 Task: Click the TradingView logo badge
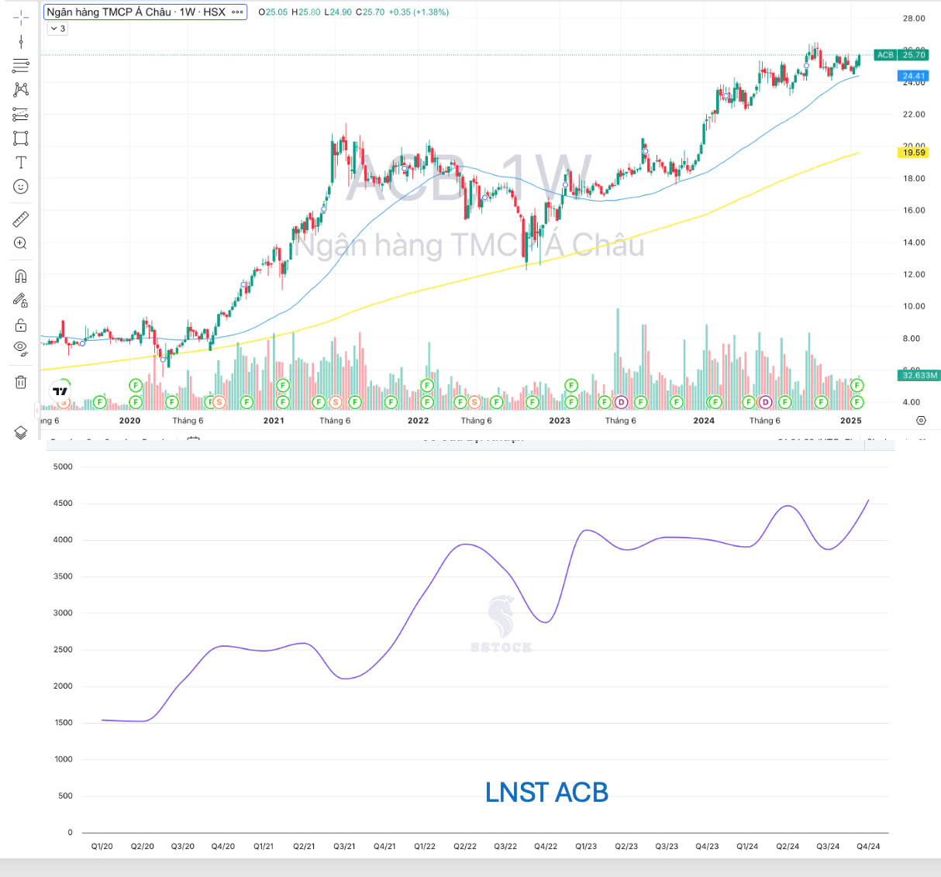[60, 391]
